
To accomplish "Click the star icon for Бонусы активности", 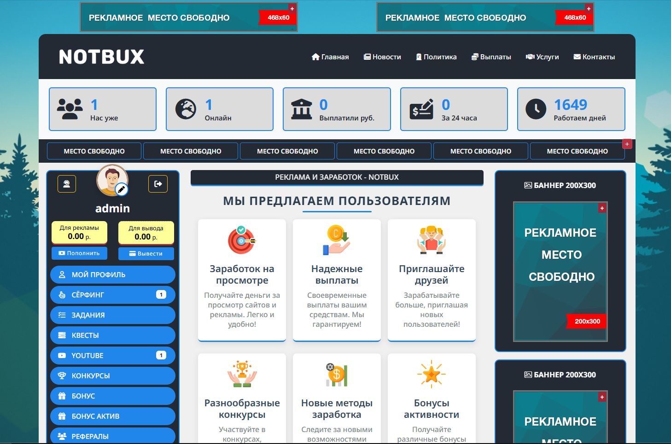I will (432, 374).
